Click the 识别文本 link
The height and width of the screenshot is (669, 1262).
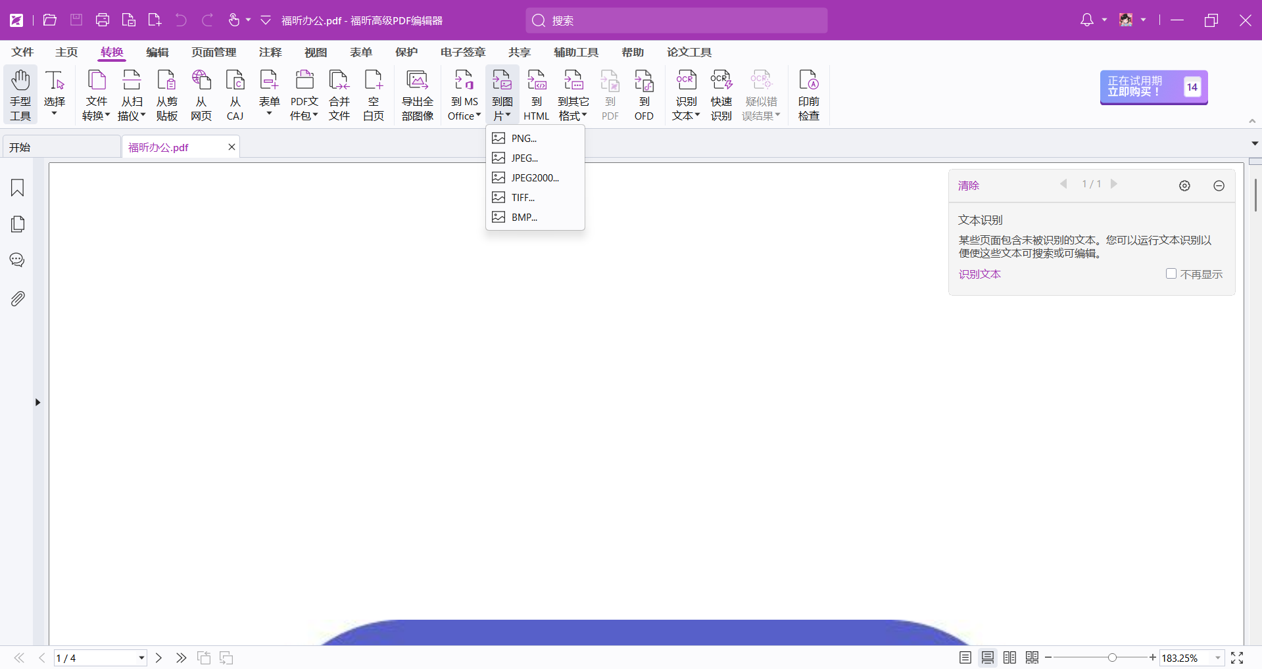979,274
